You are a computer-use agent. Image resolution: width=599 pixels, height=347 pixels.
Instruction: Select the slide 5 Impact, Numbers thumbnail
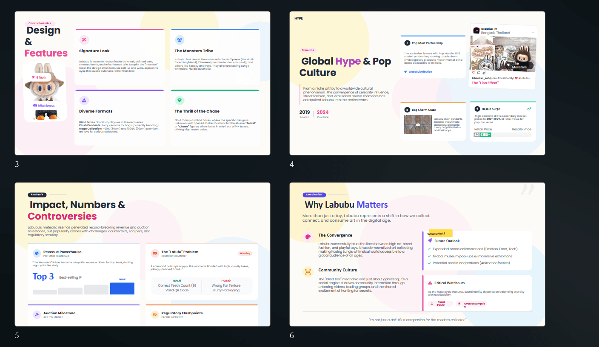click(143, 254)
